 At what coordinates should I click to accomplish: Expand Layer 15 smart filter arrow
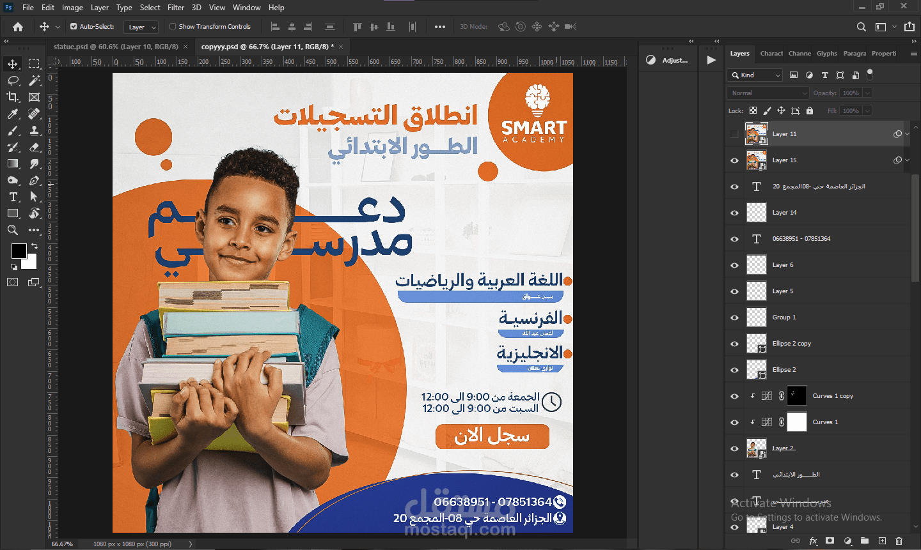pyautogui.click(x=907, y=160)
